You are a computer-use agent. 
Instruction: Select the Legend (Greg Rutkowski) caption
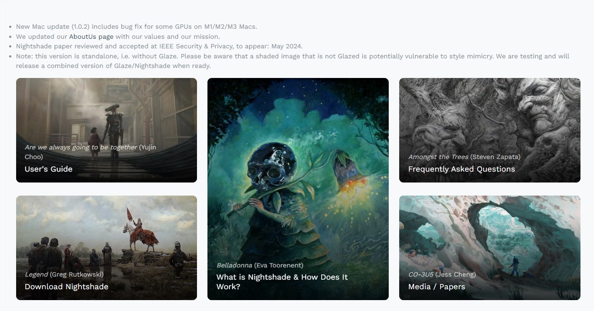point(64,274)
